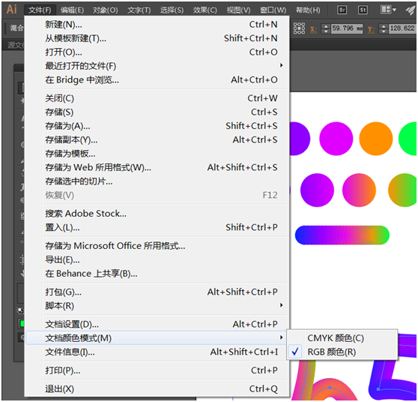The height and width of the screenshot is (402, 418).
Task: Choose 打开(O)... menu entry
Action: click(157, 52)
